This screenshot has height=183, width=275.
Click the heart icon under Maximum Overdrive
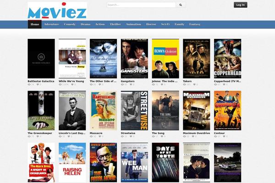193,136
